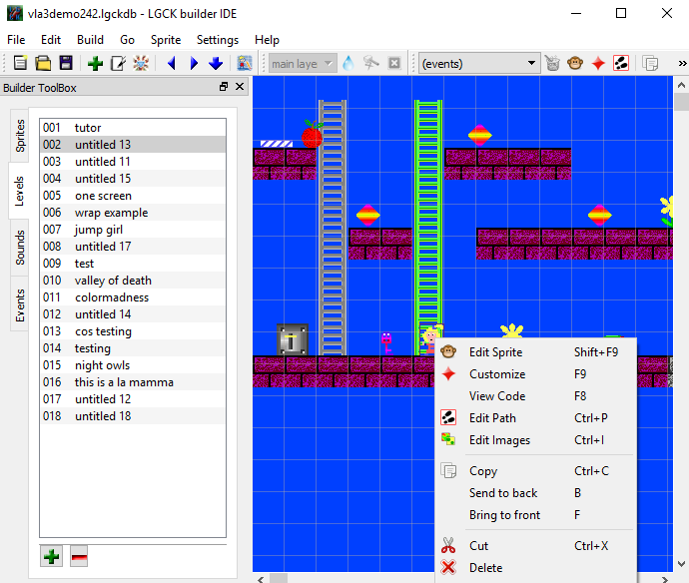This screenshot has width=689, height=583.
Task: Choose Edit Images from context menu
Action: (x=499, y=440)
